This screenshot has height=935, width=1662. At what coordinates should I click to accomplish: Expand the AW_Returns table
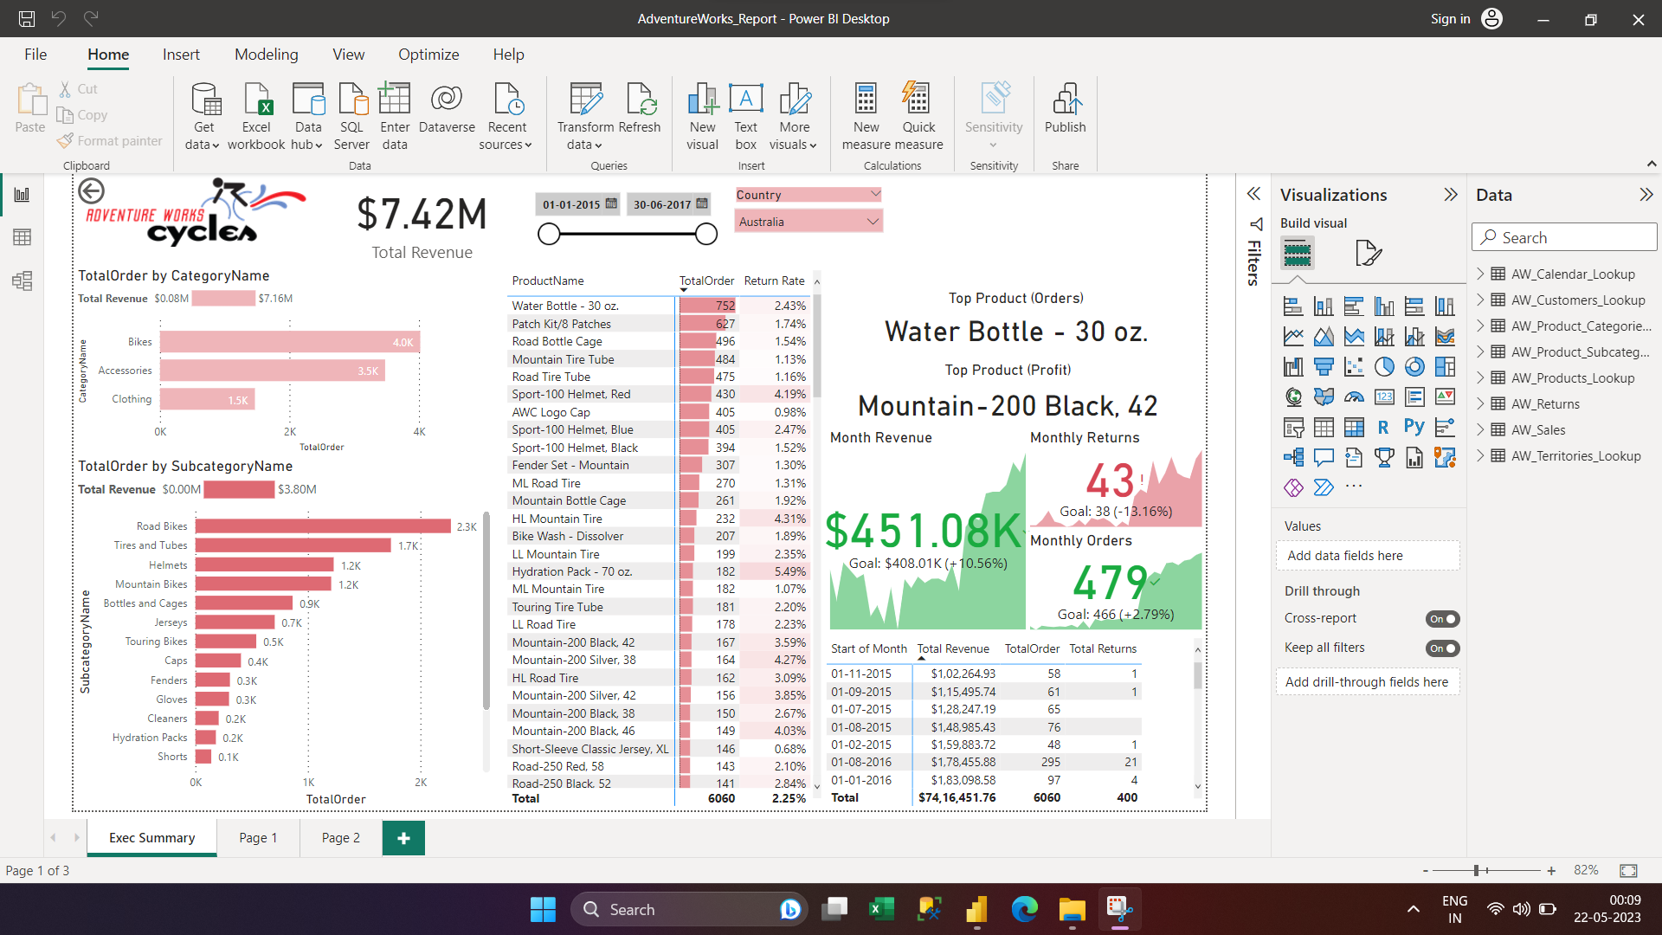[x=1480, y=403]
